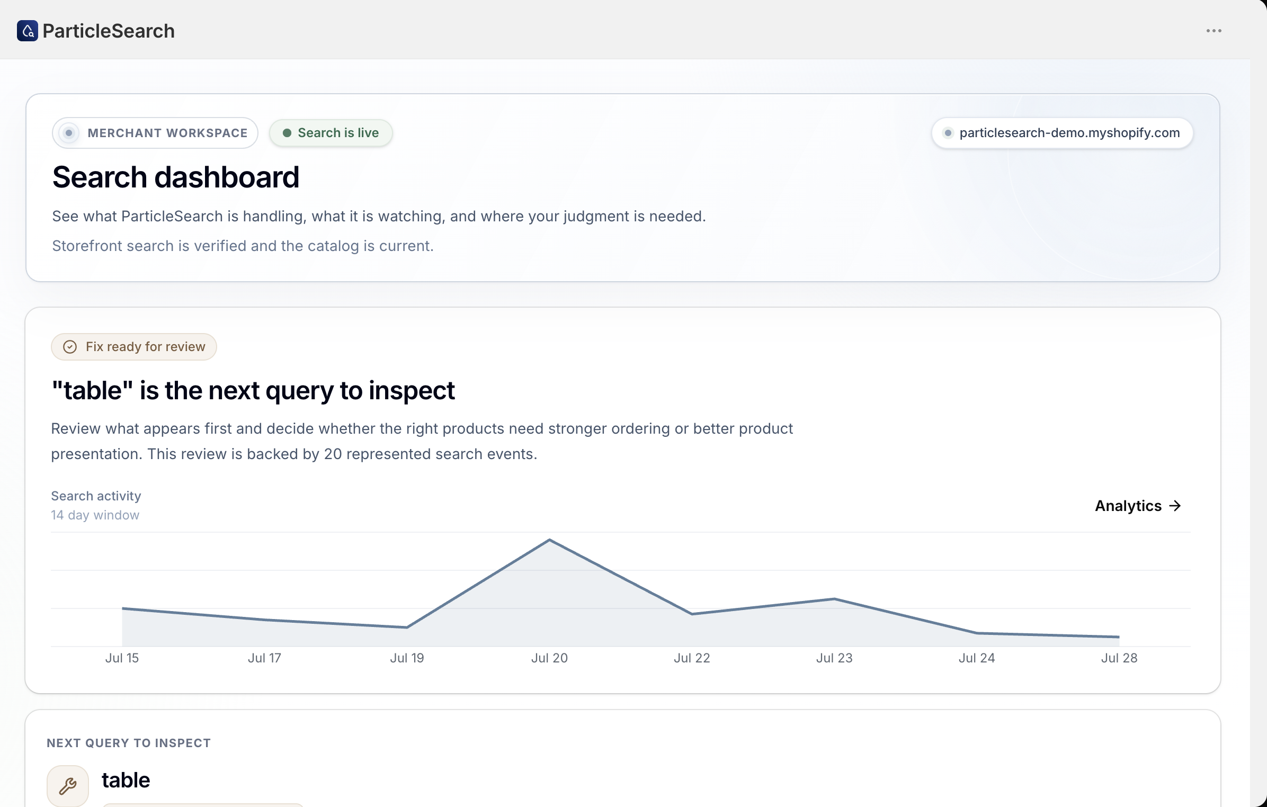Click the Jul 17 axis label
The image size is (1267, 807).
pos(264,658)
